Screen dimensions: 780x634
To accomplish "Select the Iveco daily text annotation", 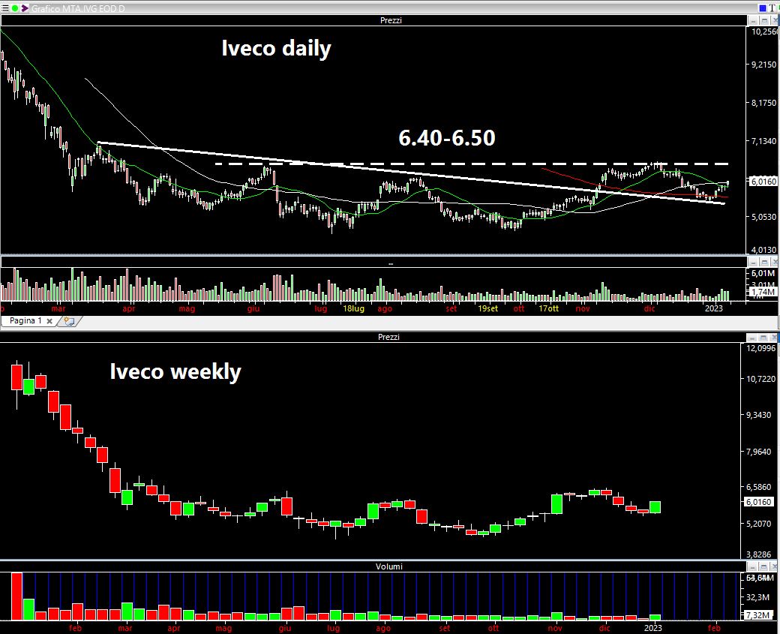I will click(276, 48).
